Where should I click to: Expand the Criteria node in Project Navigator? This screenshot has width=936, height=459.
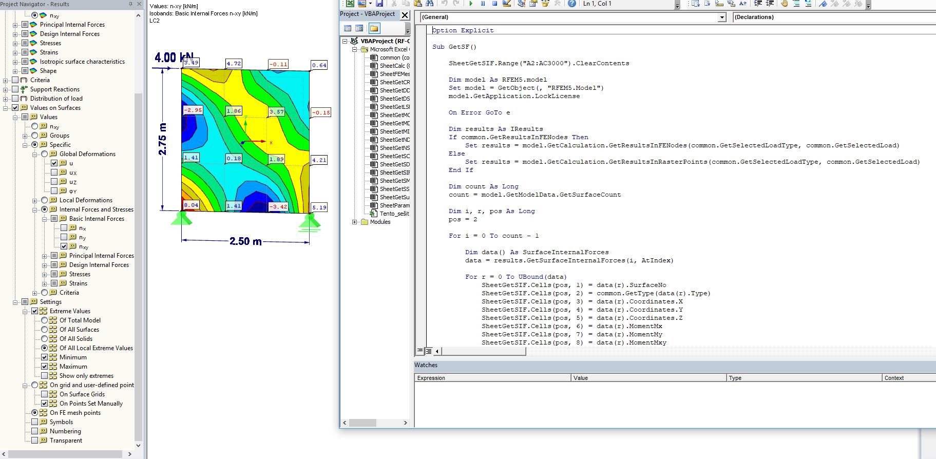(6, 80)
